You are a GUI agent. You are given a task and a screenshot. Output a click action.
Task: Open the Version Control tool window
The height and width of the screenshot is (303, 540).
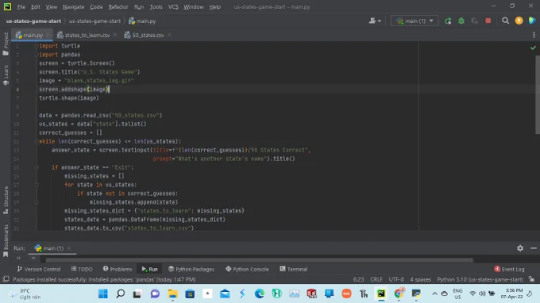click(39, 269)
